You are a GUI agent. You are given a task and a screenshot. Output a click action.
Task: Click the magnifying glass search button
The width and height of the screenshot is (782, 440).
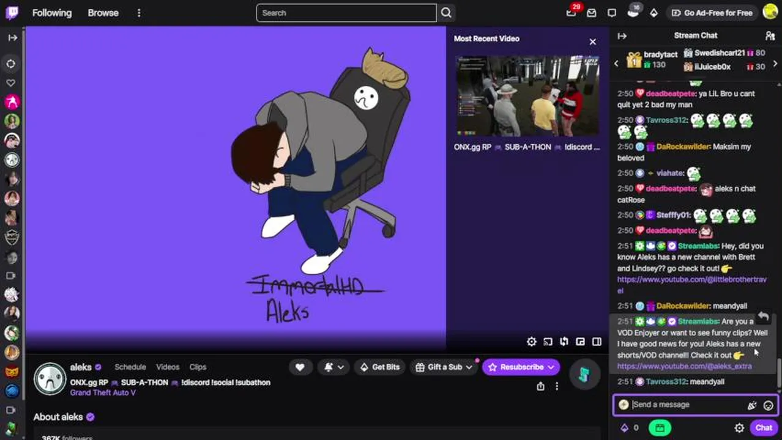[446, 13]
